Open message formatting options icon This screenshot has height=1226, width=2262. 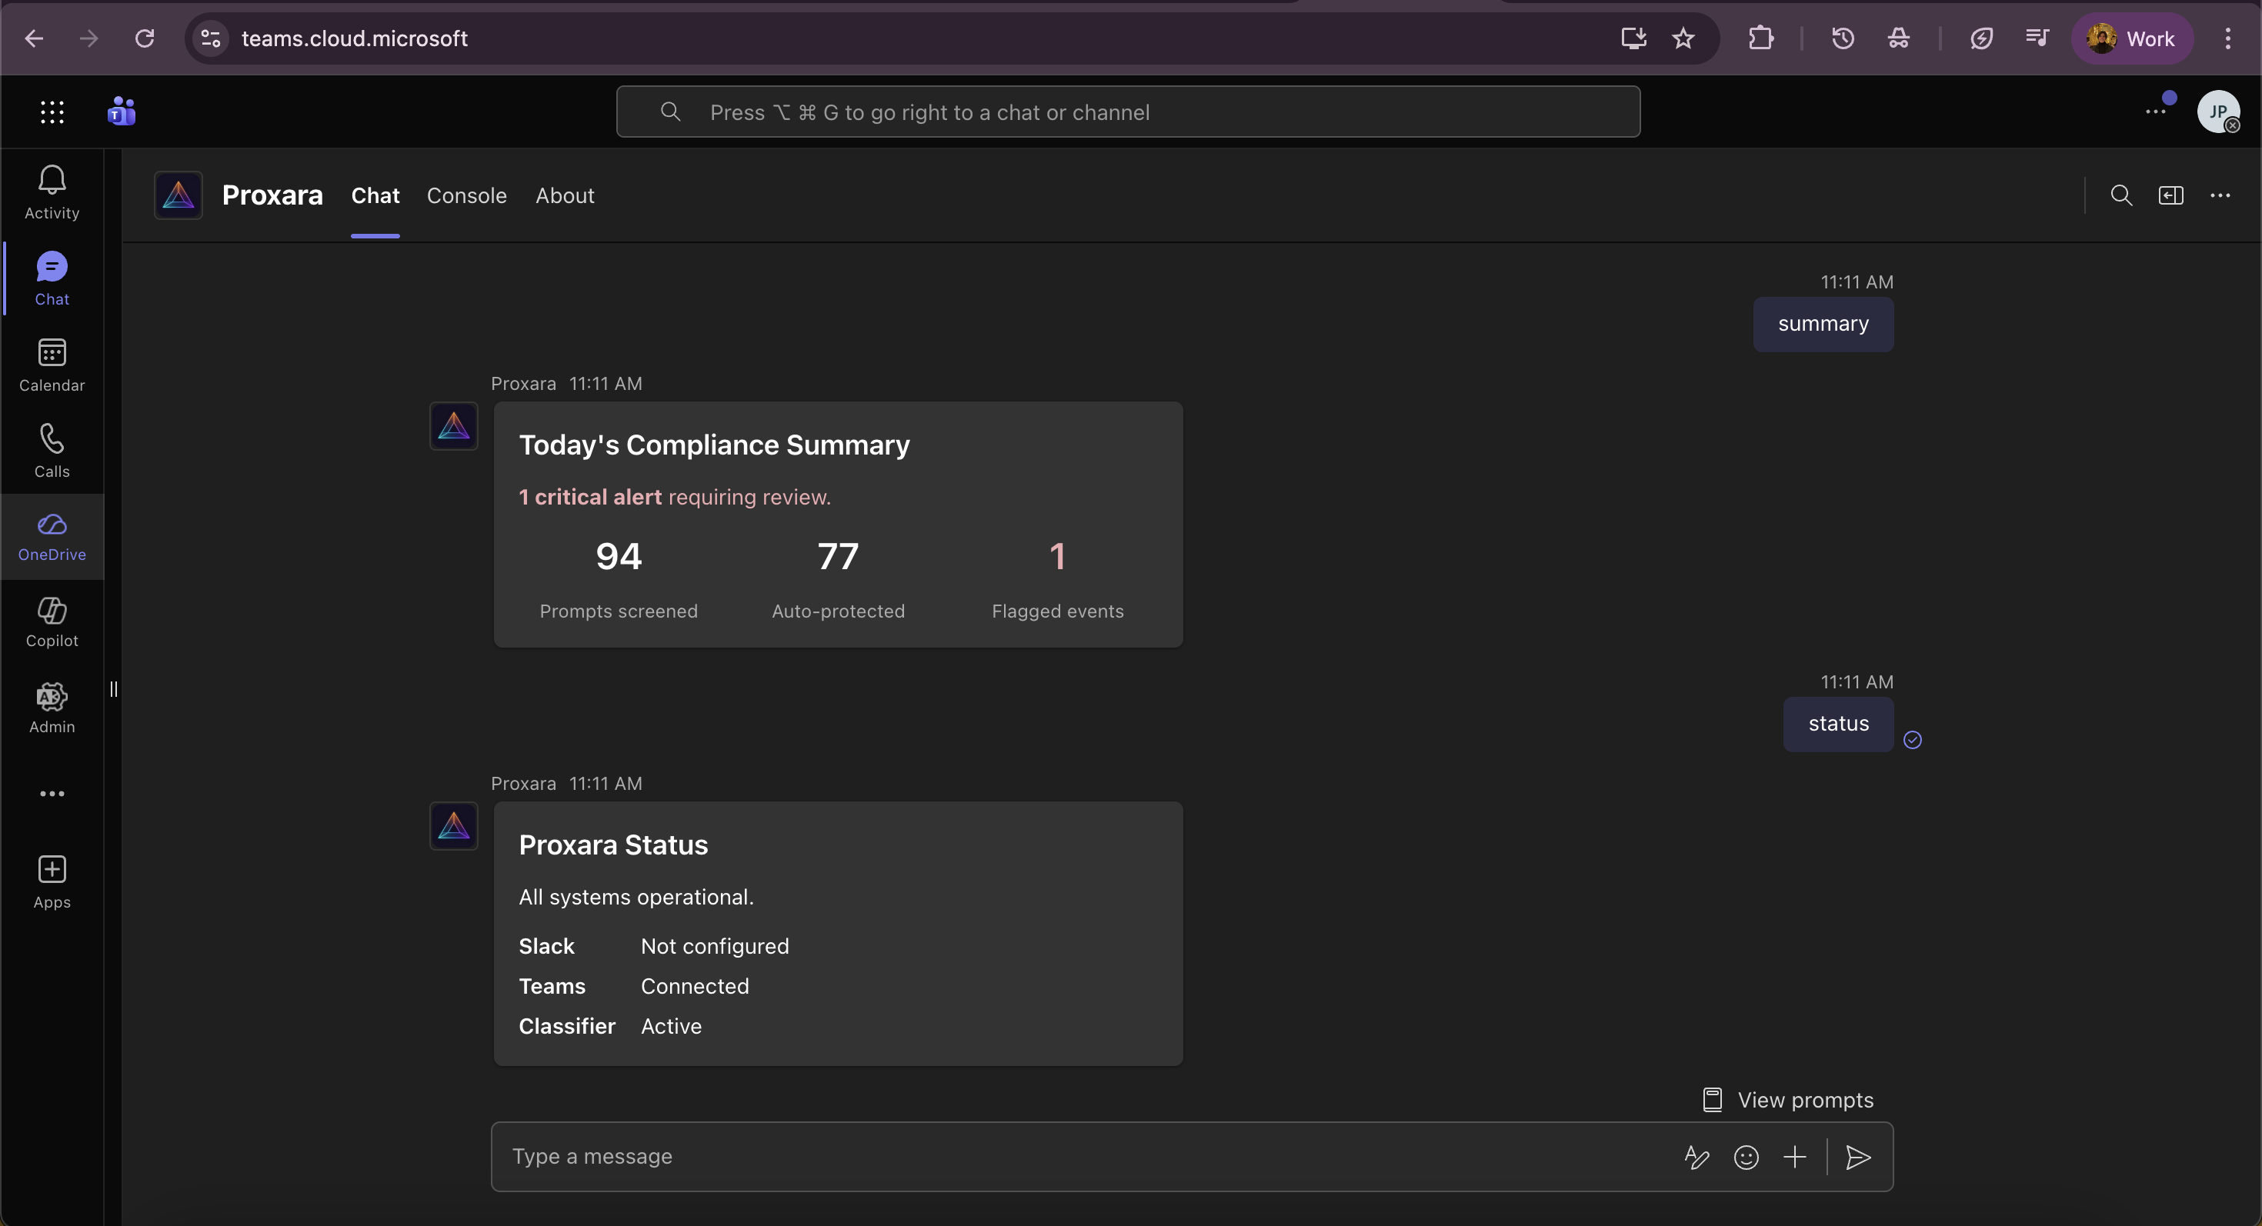click(x=1696, y=1157)
